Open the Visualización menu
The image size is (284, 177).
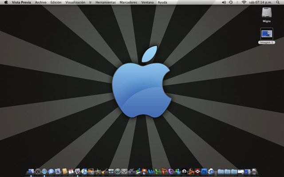75,2
